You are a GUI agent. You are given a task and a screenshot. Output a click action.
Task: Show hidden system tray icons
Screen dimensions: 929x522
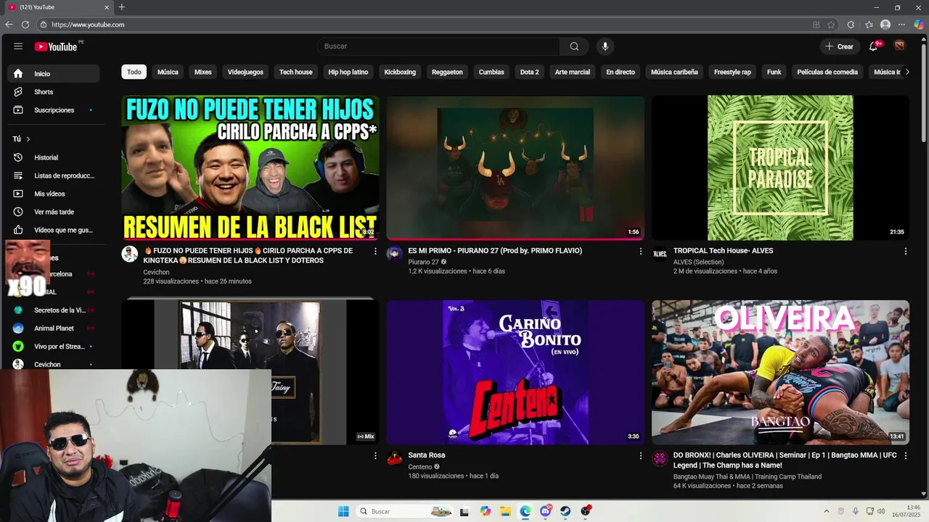(x=826, y=511)
